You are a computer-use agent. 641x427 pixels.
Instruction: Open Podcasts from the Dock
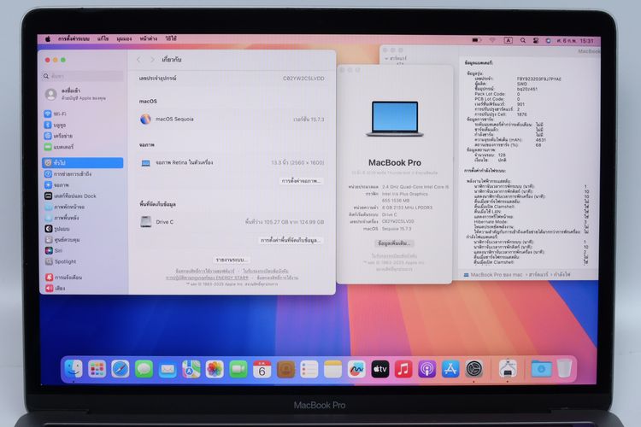pos(426,370)
